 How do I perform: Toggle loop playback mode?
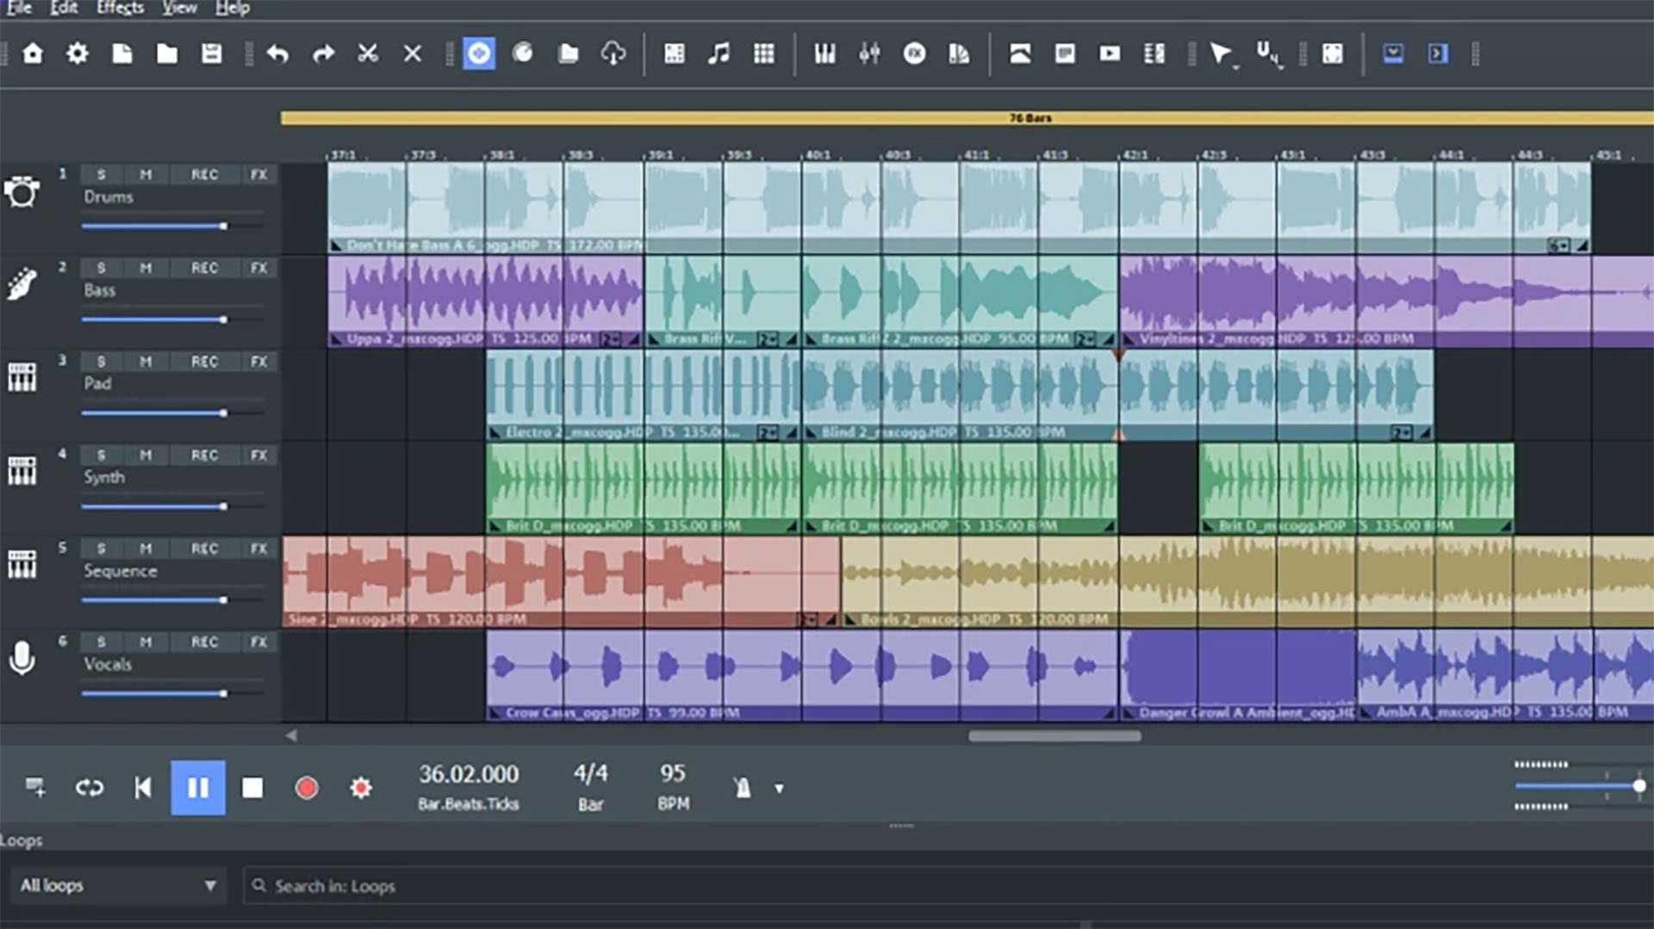click(90, 788)
